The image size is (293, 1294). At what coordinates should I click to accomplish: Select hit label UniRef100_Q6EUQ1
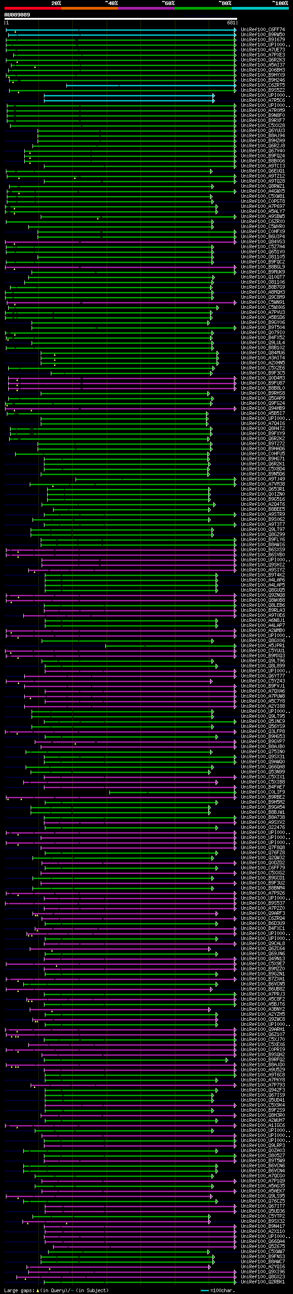pos(263,171)
